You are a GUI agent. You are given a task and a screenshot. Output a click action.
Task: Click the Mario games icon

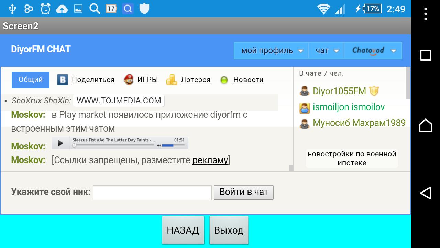(x=129, y=80)
